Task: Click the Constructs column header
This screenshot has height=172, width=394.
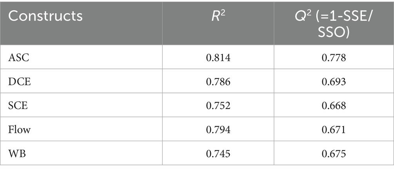Action: tap(47, 16)
